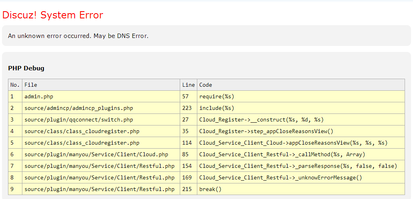Click the row number 6 cell
This screenshot has width=413, height=199.
click(x=15, y=155)
